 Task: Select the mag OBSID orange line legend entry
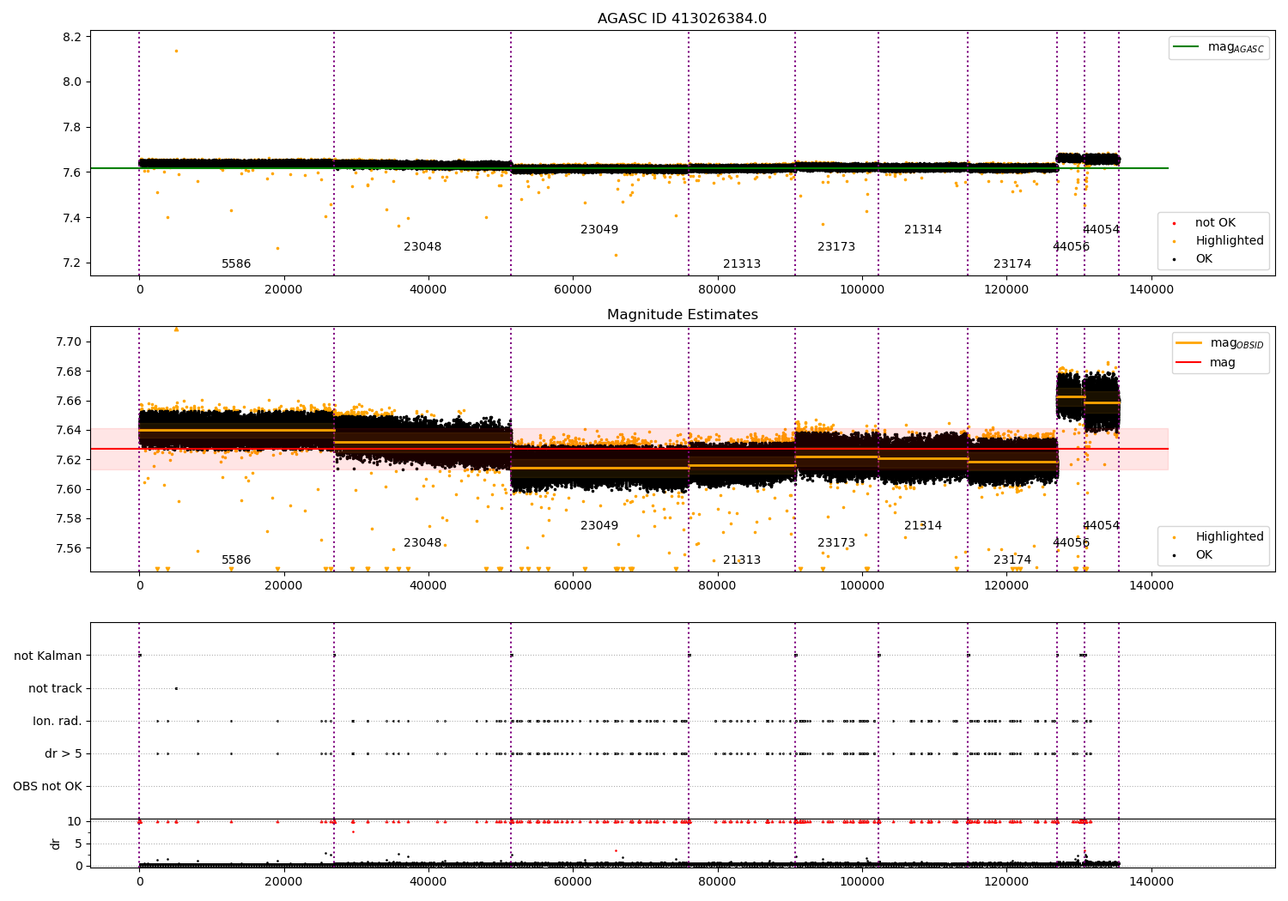[x=1220, y=343]
